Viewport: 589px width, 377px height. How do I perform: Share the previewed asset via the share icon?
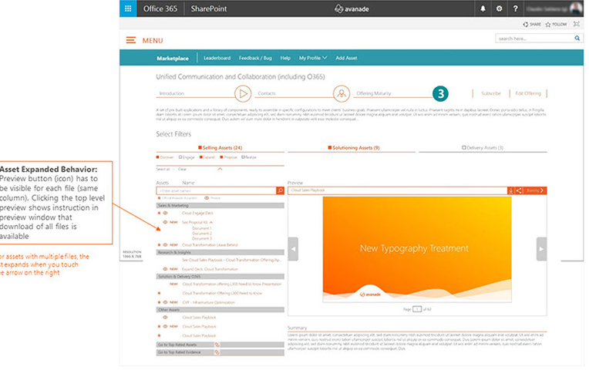point(519,190)
